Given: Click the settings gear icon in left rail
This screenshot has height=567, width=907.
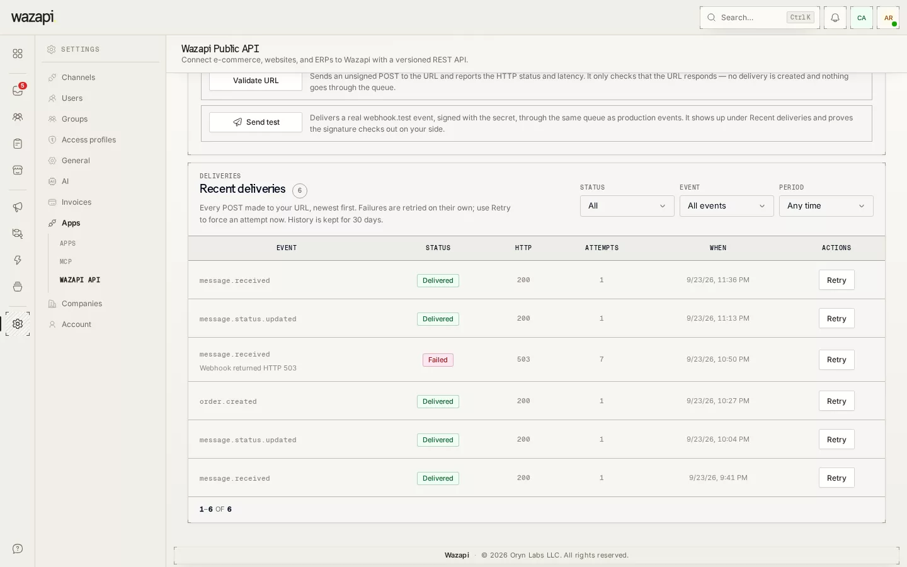Looking at the screenshot, I should pos(18,324).
